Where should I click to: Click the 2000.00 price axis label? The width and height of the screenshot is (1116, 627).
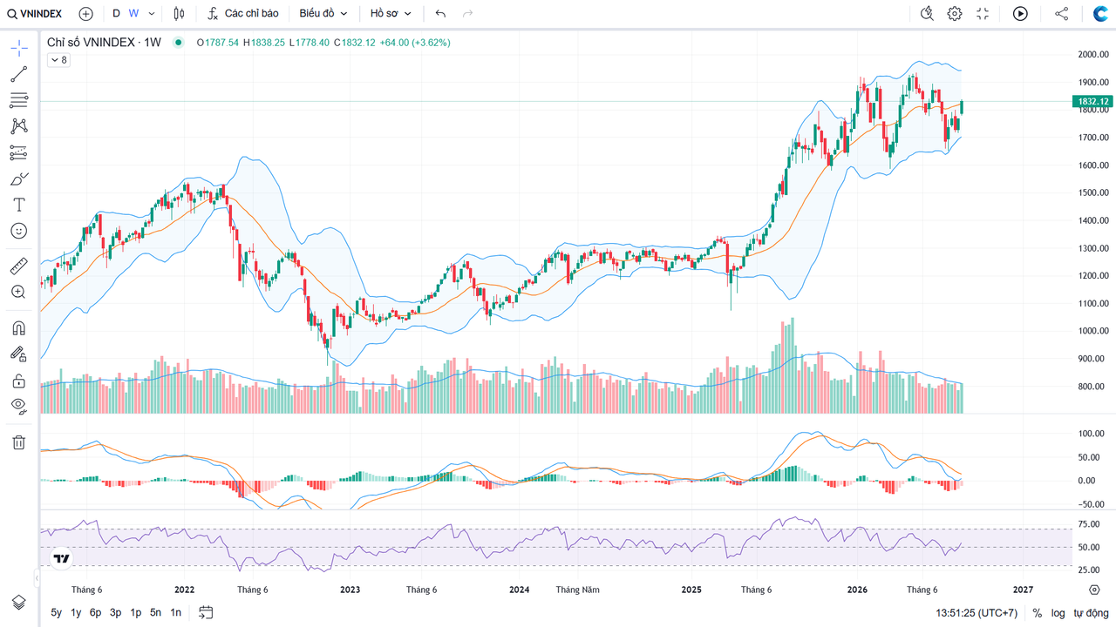pyautogui.click(x=1093, y=54)
